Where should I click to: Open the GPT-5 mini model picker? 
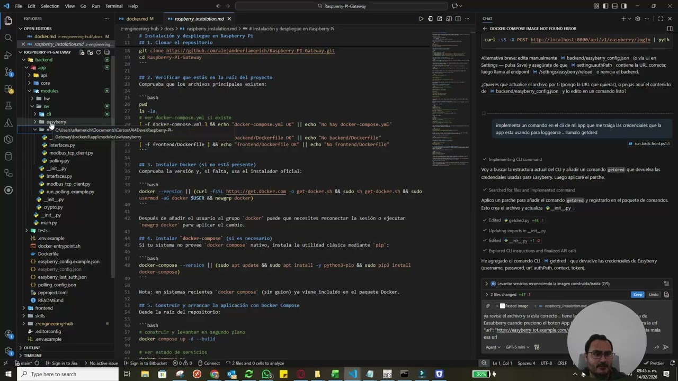pos(517,347)
